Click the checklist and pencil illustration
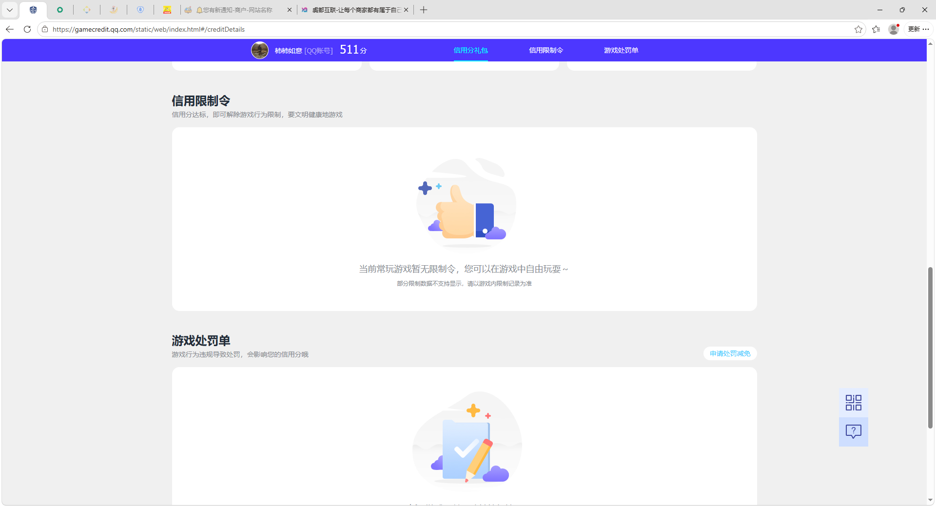Screen dimensions: 936x507 (467, 439)
